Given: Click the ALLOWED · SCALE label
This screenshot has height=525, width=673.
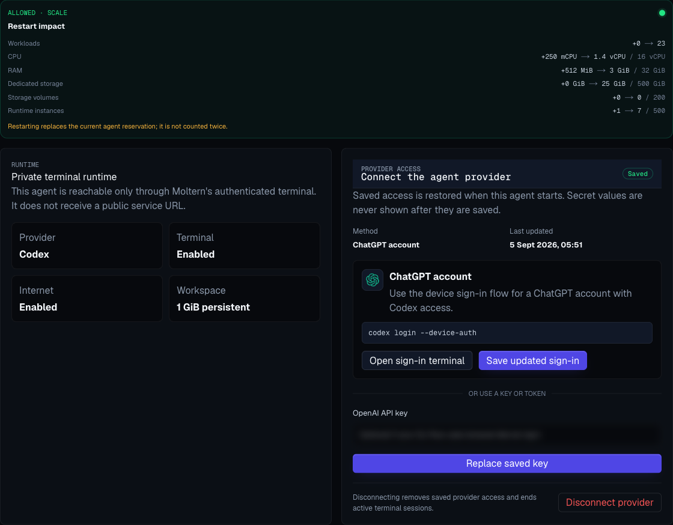Looking at the screenshot, I should 37,13.
